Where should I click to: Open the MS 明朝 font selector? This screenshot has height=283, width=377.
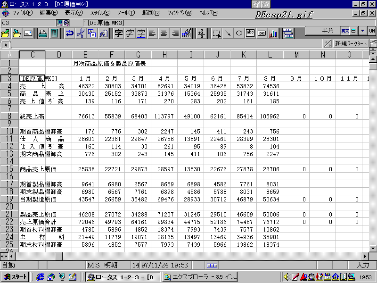pos(108,265)
